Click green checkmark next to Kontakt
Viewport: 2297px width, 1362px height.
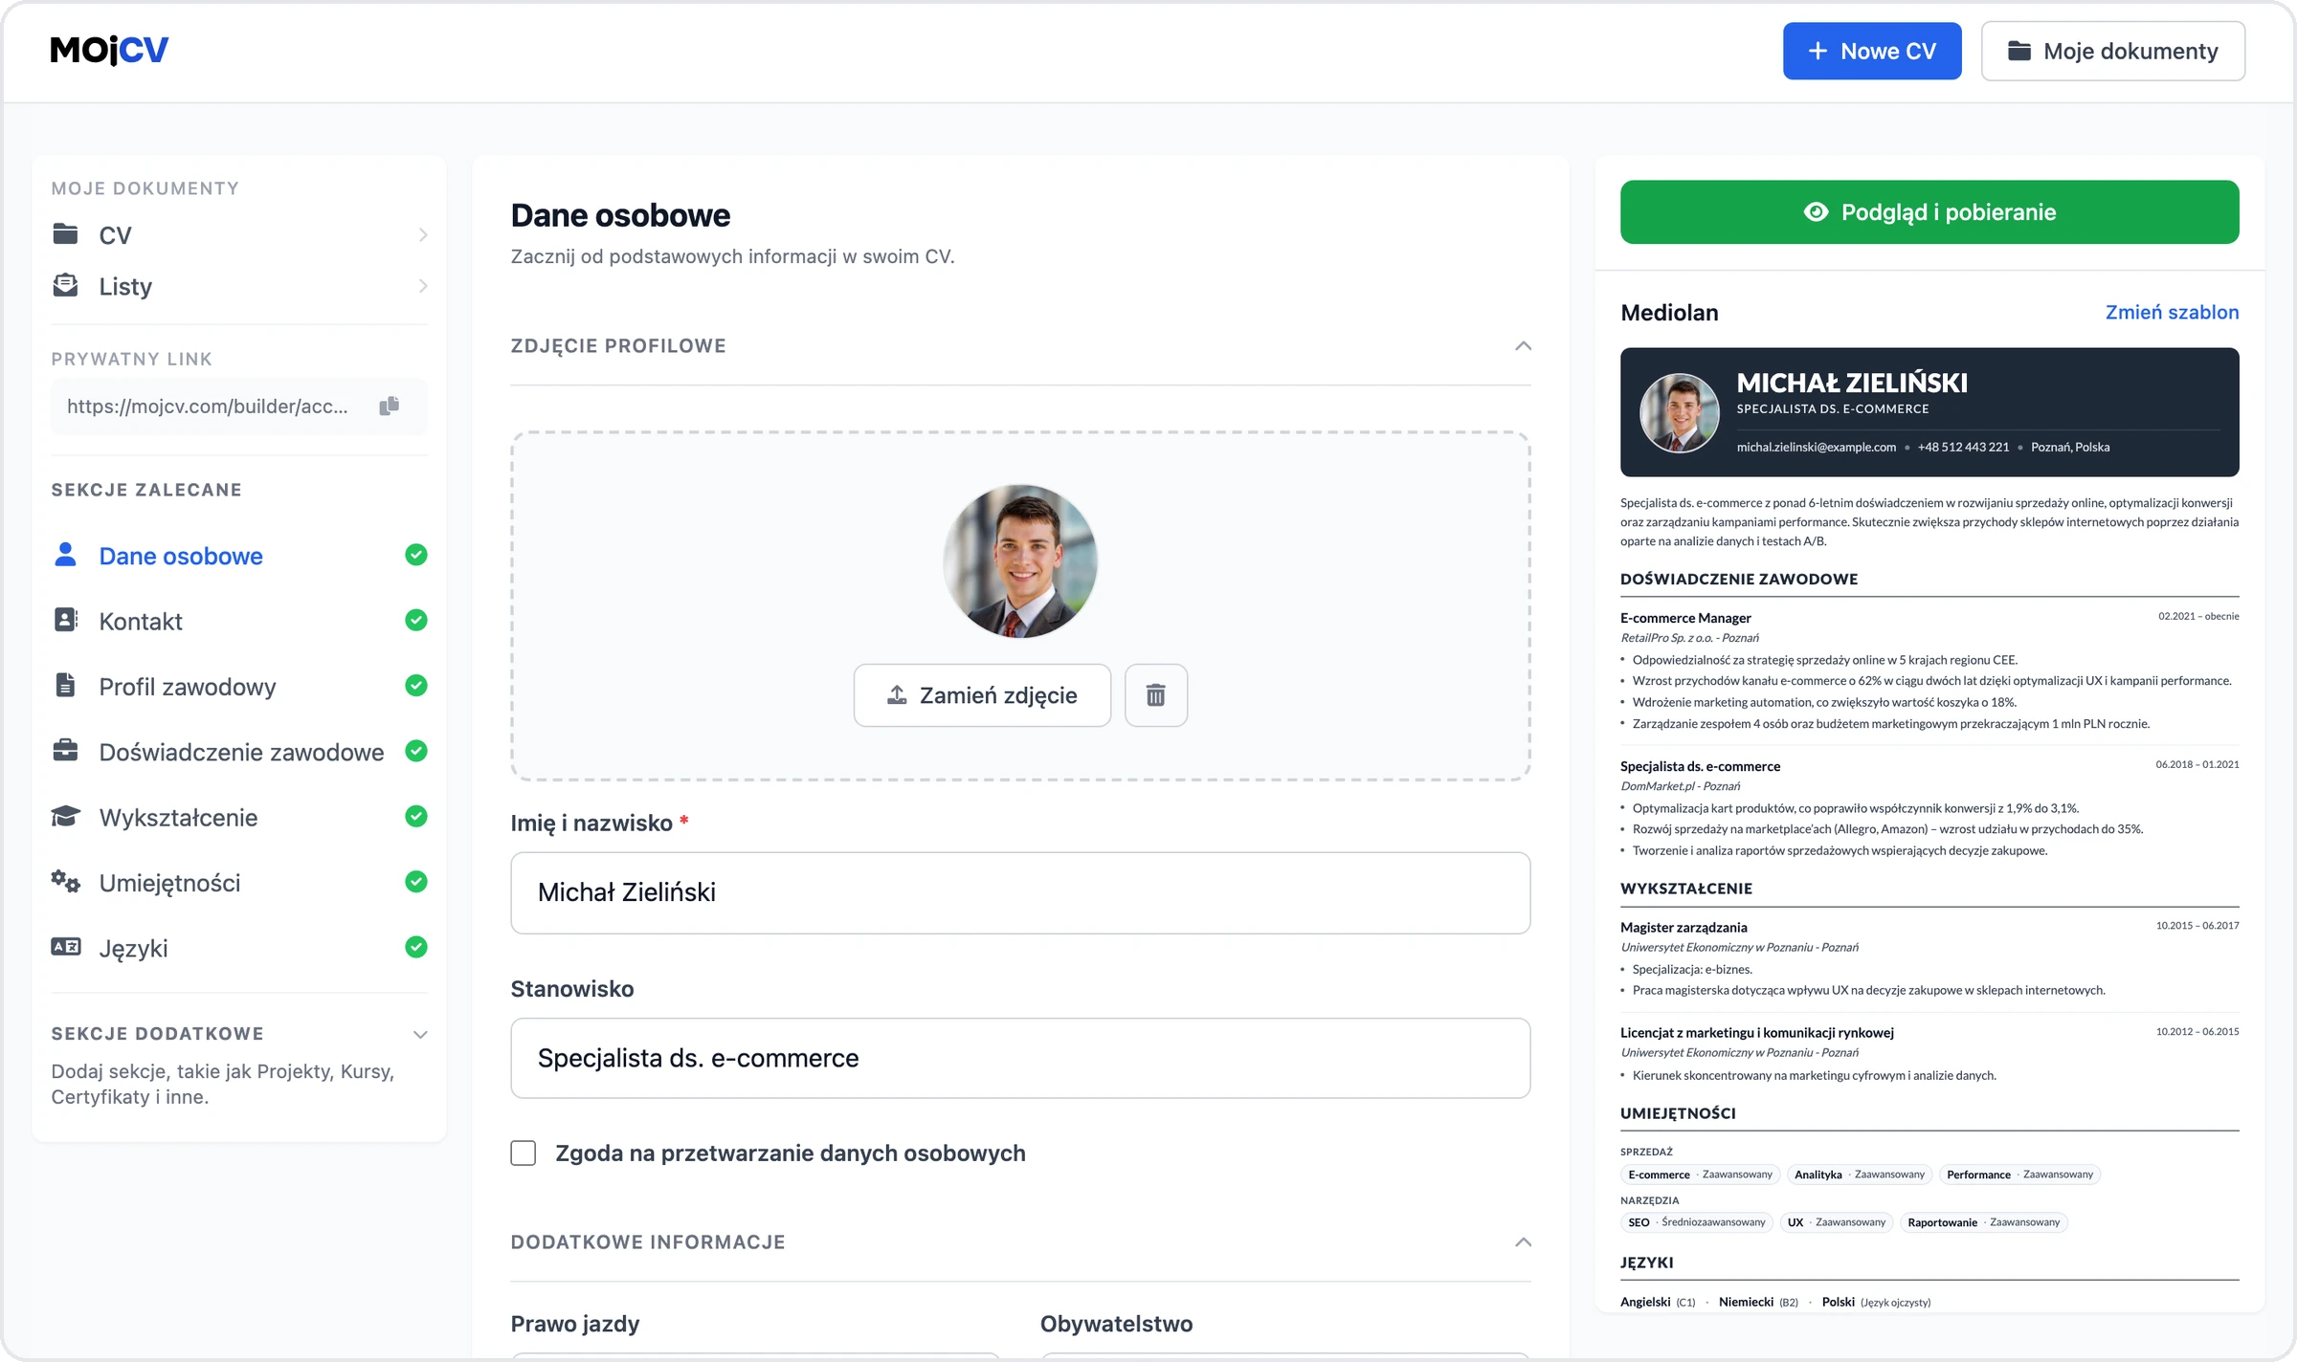(416, 620)
